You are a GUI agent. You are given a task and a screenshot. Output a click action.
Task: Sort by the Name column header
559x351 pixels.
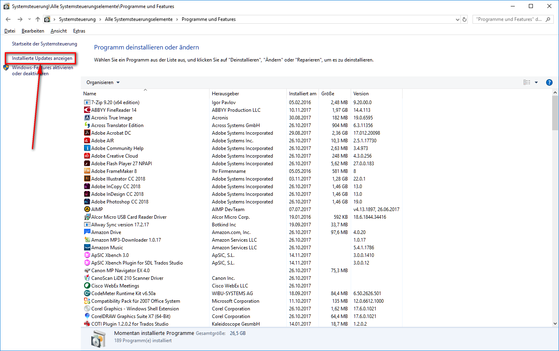click(x=145, y=93)
